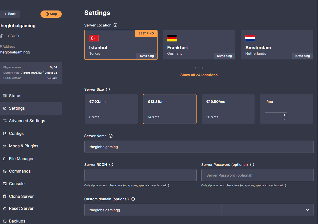Click the info icon beside Server Size

(108, 89)
